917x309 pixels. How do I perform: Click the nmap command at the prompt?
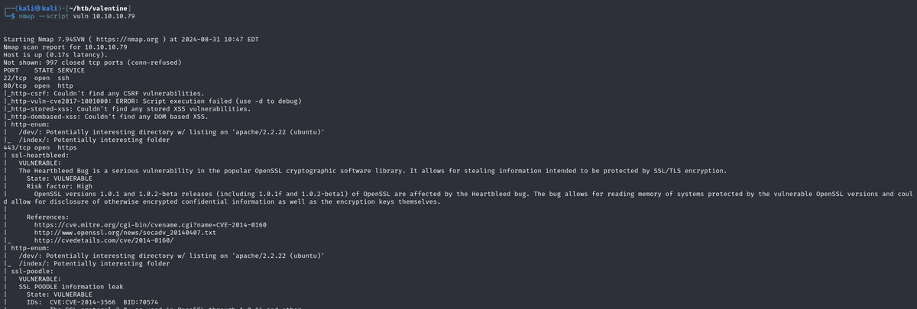point(73,15)
